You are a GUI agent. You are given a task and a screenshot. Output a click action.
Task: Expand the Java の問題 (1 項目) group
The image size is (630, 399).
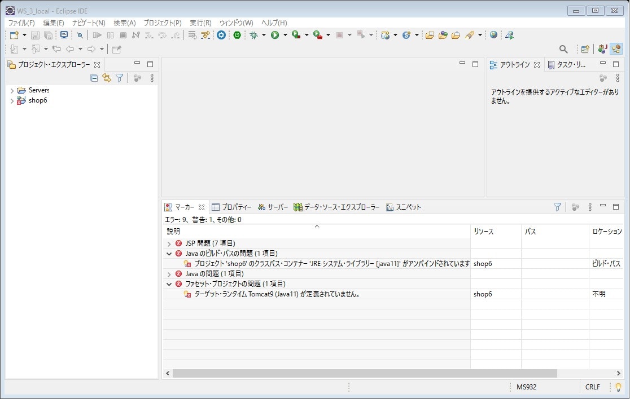coord(169,274)
